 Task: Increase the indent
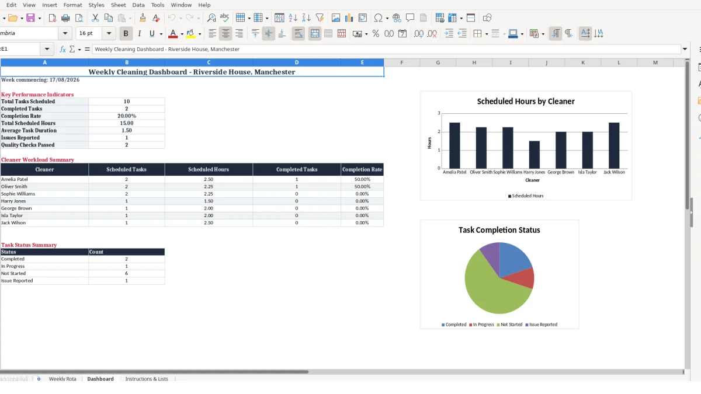pyautogui.click(x=449, y=34)
